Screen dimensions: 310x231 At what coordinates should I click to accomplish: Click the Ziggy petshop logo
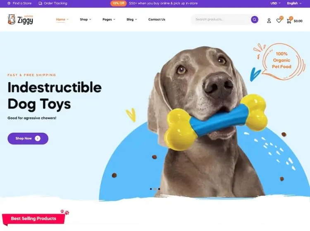point(20,19)
